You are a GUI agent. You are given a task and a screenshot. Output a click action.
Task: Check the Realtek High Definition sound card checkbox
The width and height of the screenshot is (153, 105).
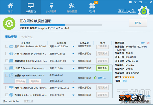(7, 53)
